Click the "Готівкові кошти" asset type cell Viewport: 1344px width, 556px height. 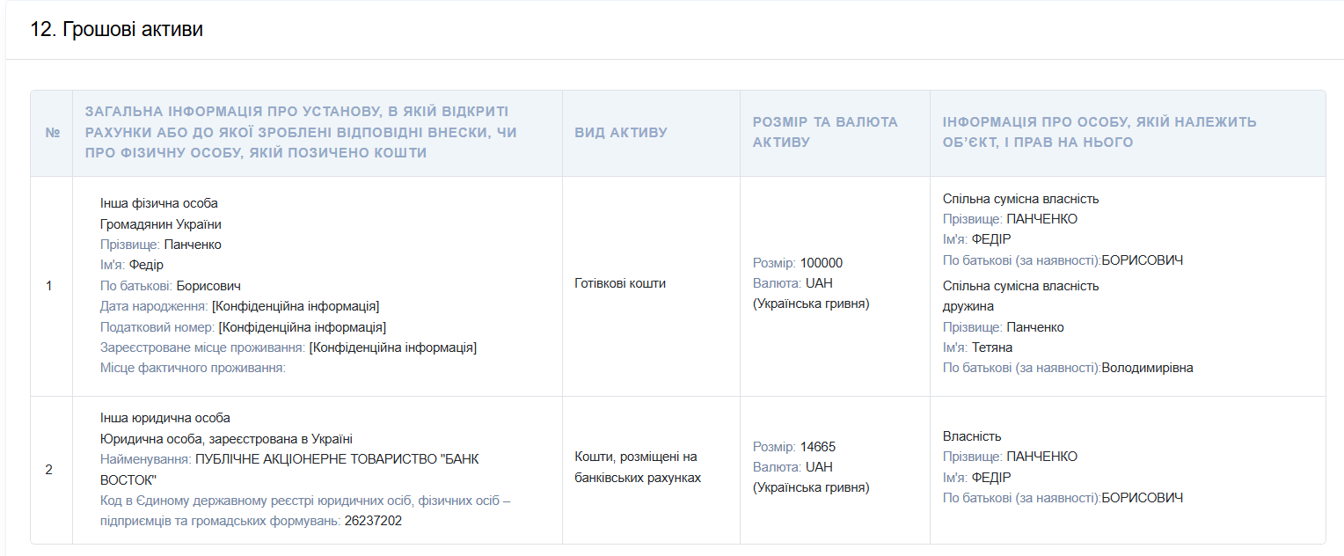(x=620, y=283)
